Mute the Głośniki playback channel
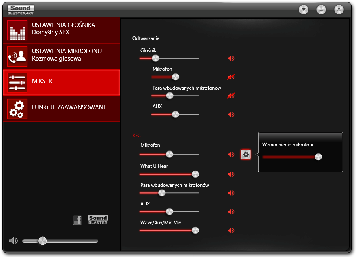 point(231,59)
